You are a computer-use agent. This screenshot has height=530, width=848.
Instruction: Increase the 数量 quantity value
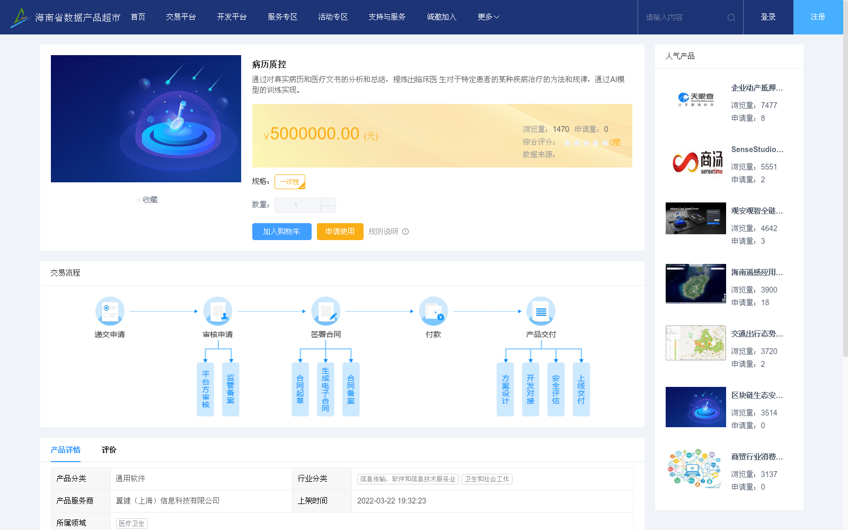coord(329,202)
